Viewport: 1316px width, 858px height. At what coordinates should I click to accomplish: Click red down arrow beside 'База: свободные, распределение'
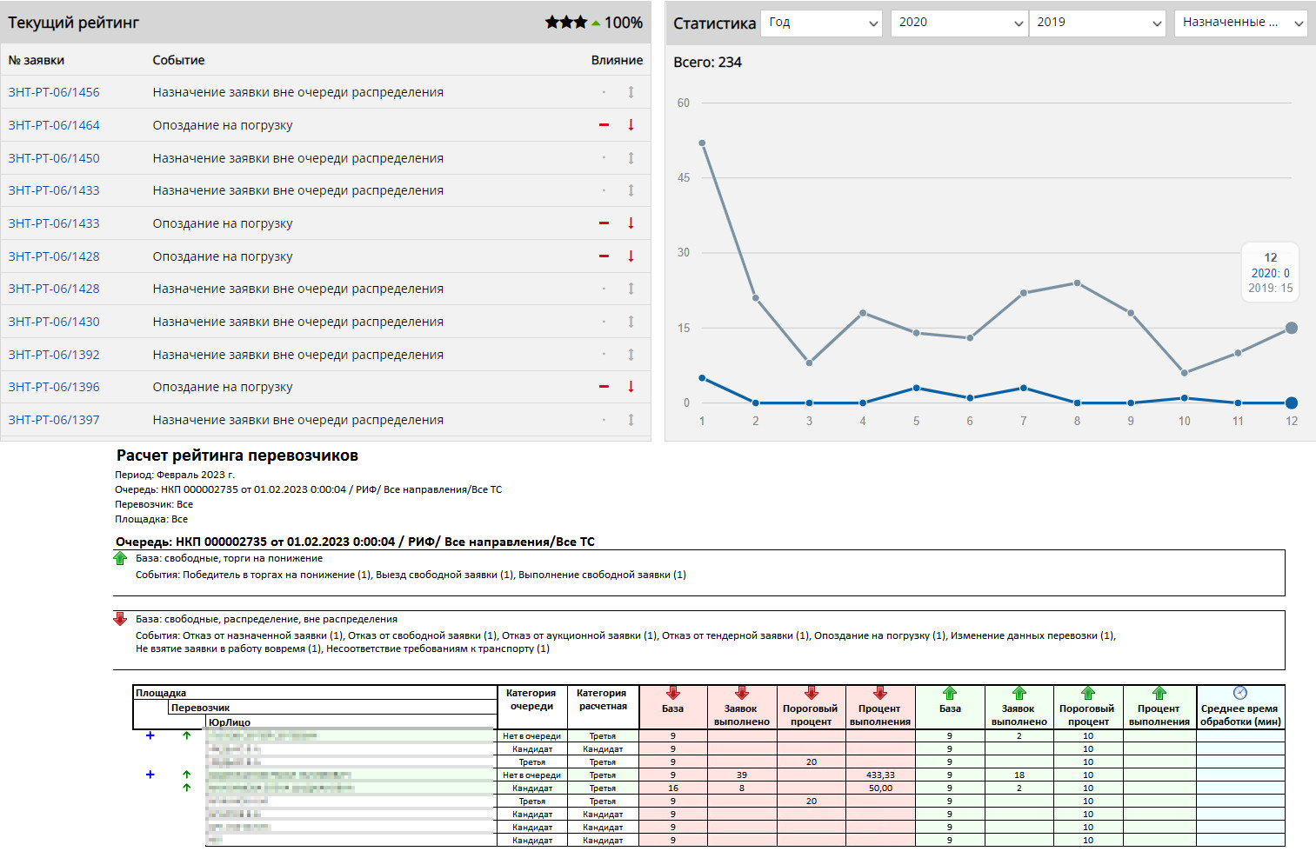point(120,619)
